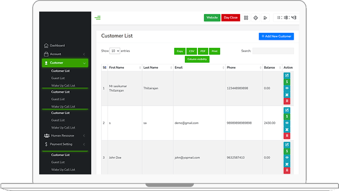Click the X cancel icon for row 3

click(287, 164)
